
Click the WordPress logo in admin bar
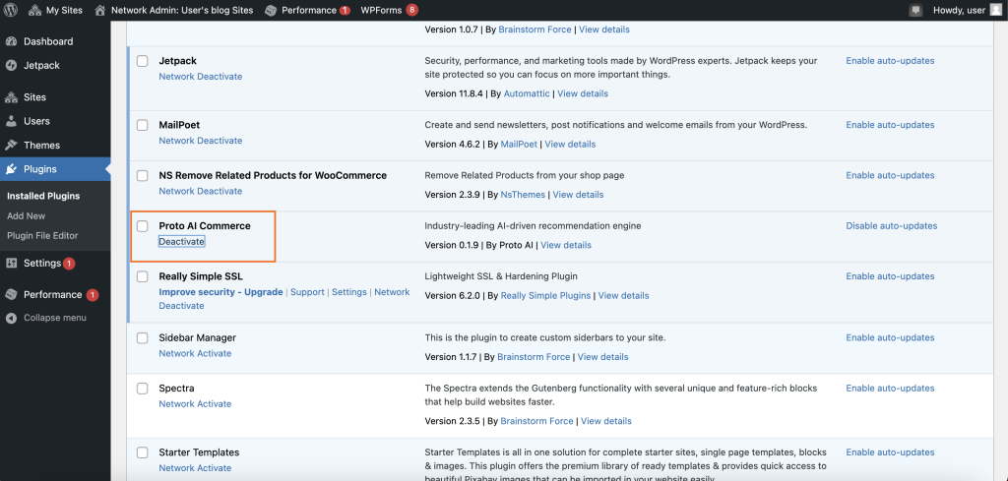tap(10, 10)
